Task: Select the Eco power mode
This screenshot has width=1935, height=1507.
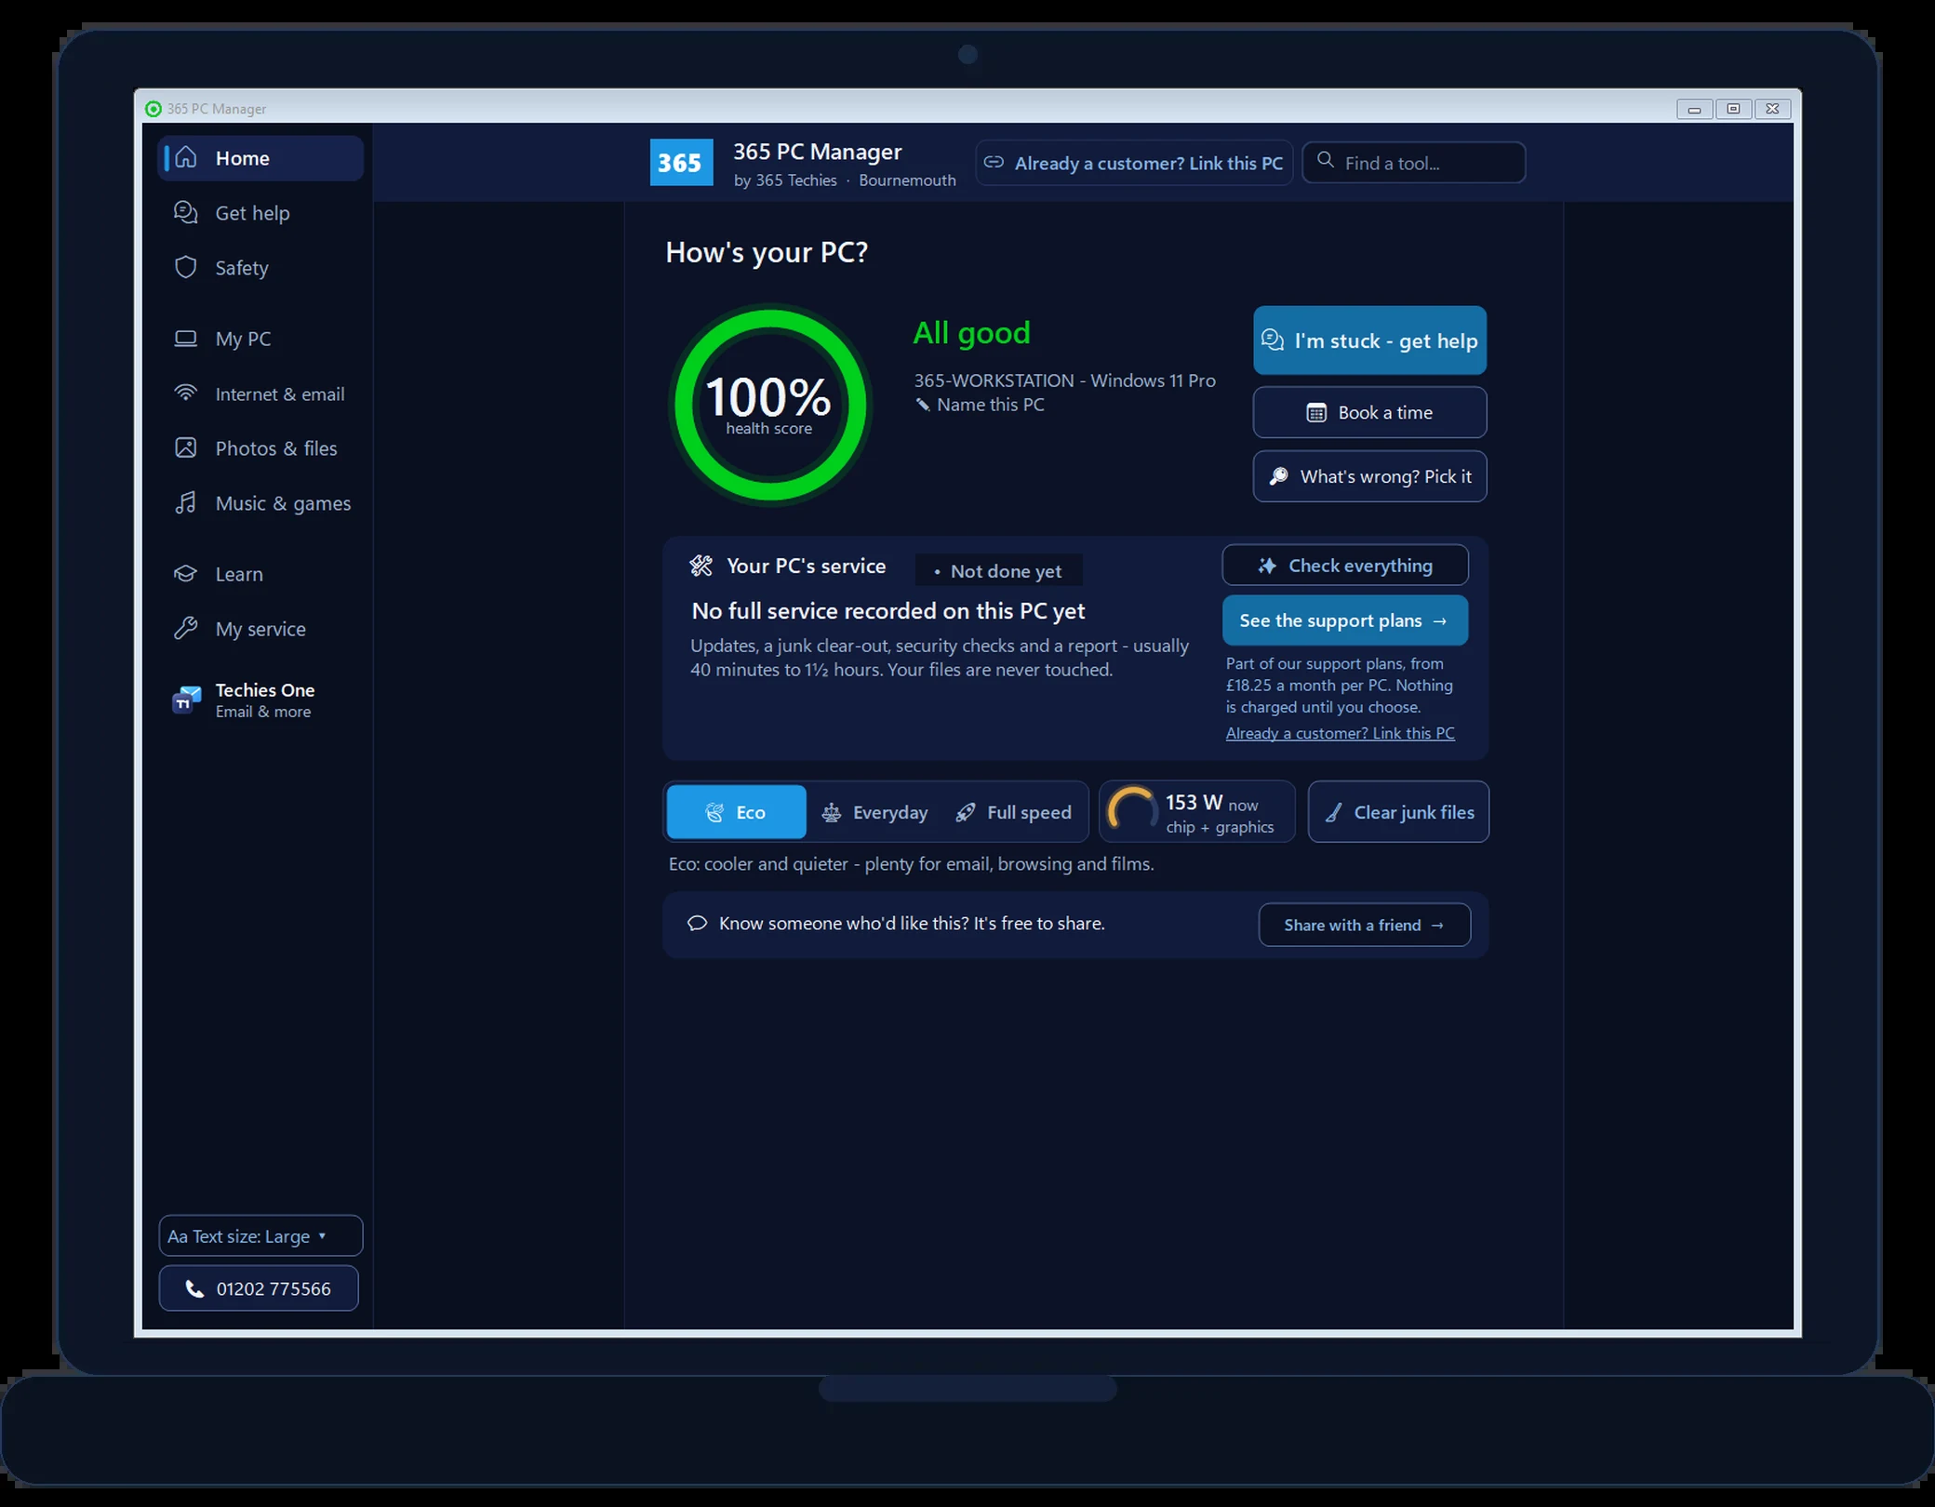Action: click(736, 812)
